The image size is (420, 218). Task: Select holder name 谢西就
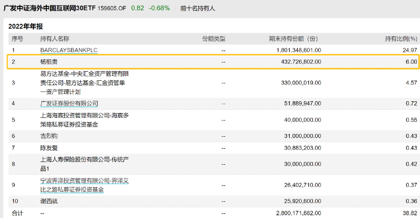49,201
